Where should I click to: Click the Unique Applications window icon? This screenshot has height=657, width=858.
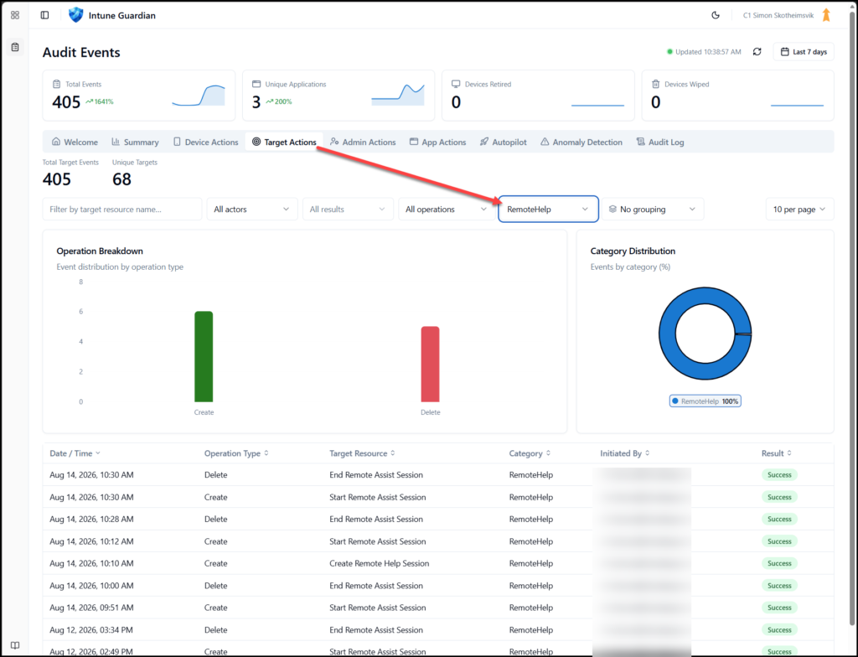point(256,85)
